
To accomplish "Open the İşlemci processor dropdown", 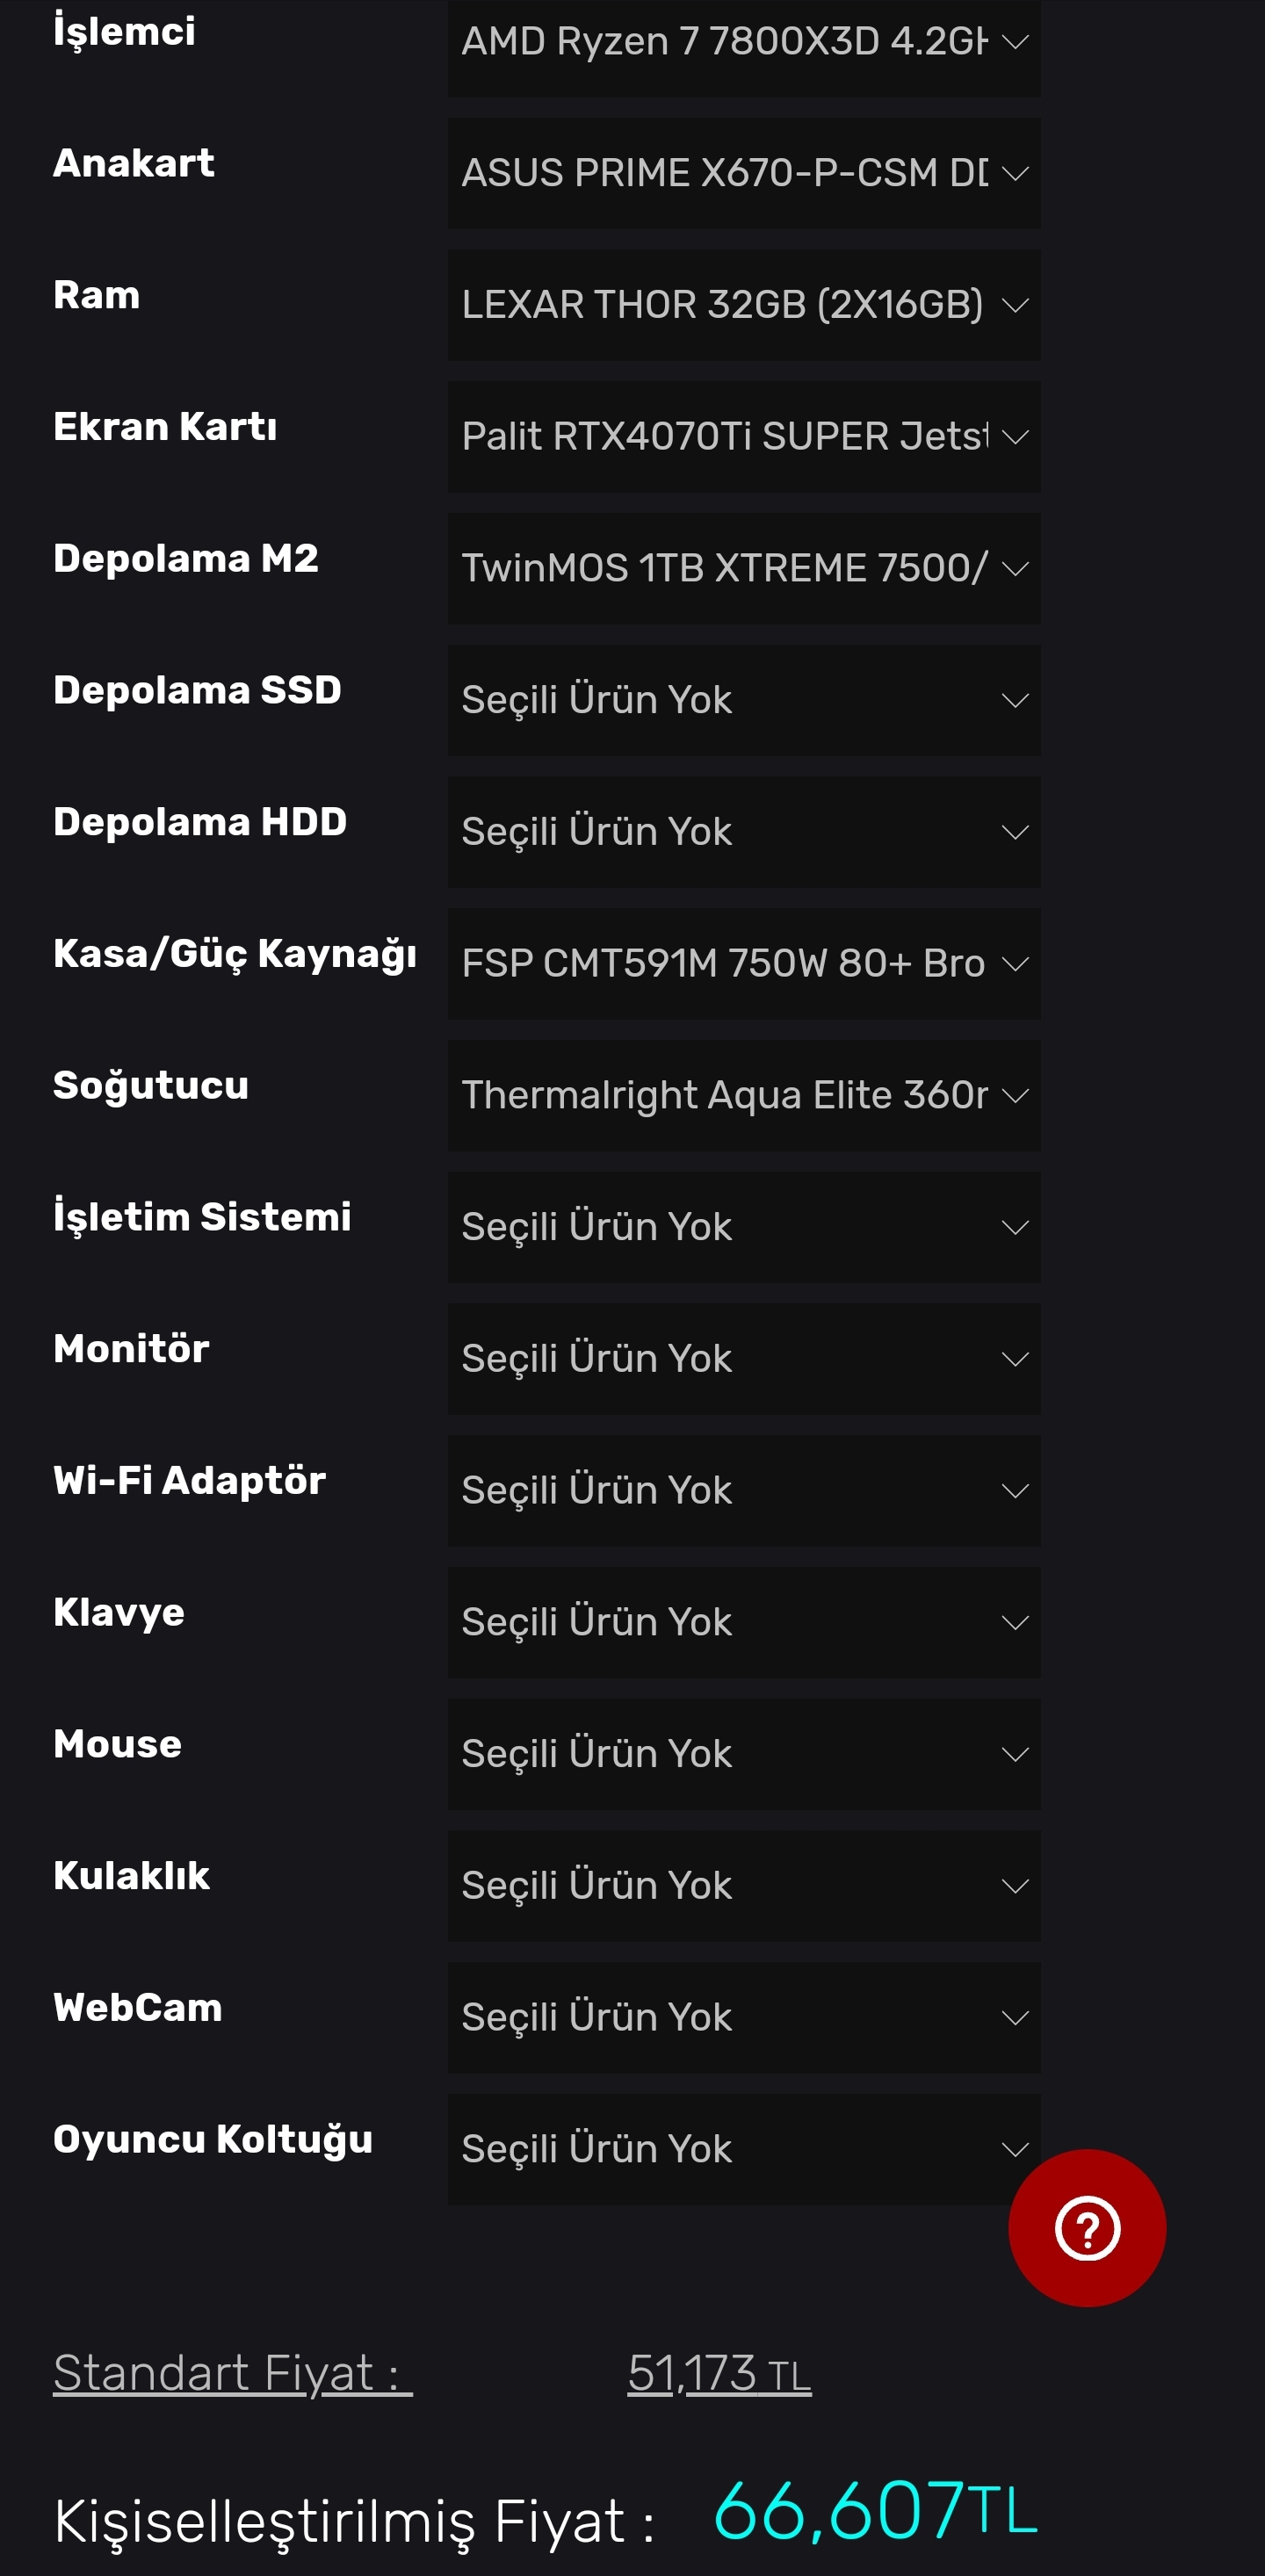I will point(743,42).
